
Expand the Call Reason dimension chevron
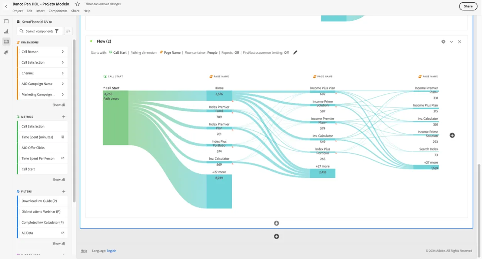[x=63, y=52]
